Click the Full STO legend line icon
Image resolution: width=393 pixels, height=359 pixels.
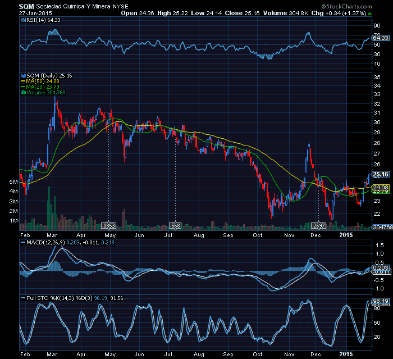click(x=23, y=298)
